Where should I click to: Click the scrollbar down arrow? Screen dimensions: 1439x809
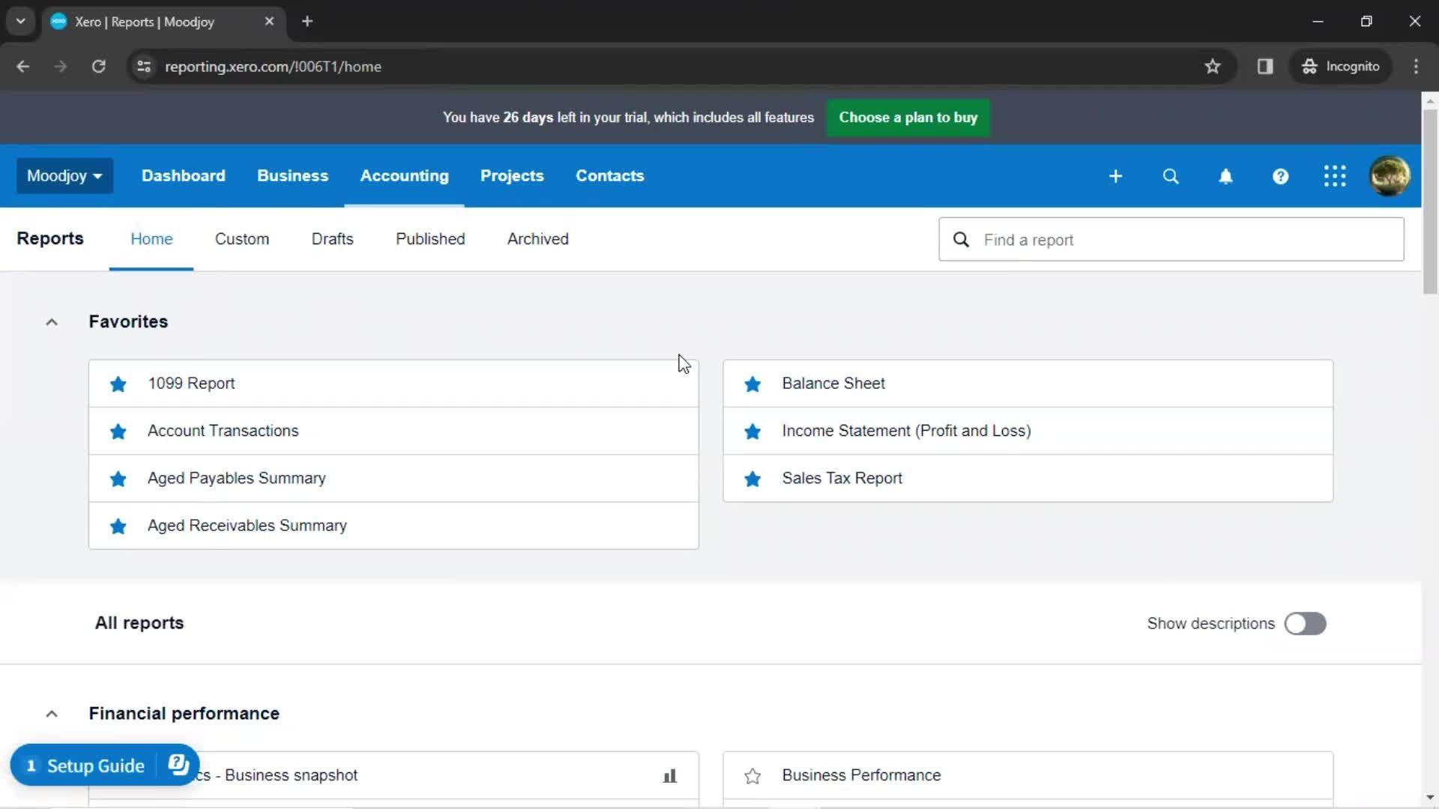1430,798
